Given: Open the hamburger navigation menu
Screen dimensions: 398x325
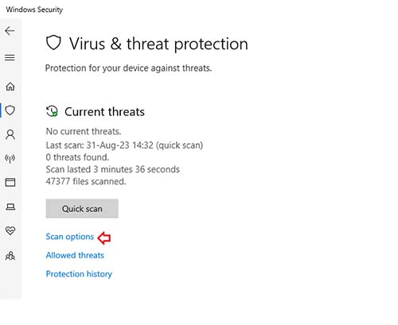Looking at the screenshot, I should coord(10,57).
